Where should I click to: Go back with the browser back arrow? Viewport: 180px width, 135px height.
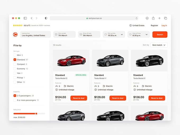(31, 18)
